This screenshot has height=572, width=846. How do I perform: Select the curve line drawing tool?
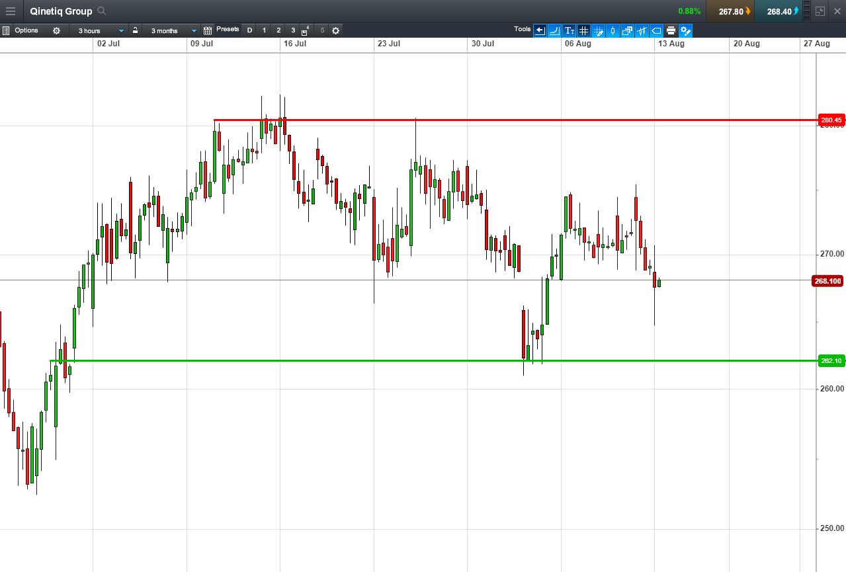click(x=554, y=30)
